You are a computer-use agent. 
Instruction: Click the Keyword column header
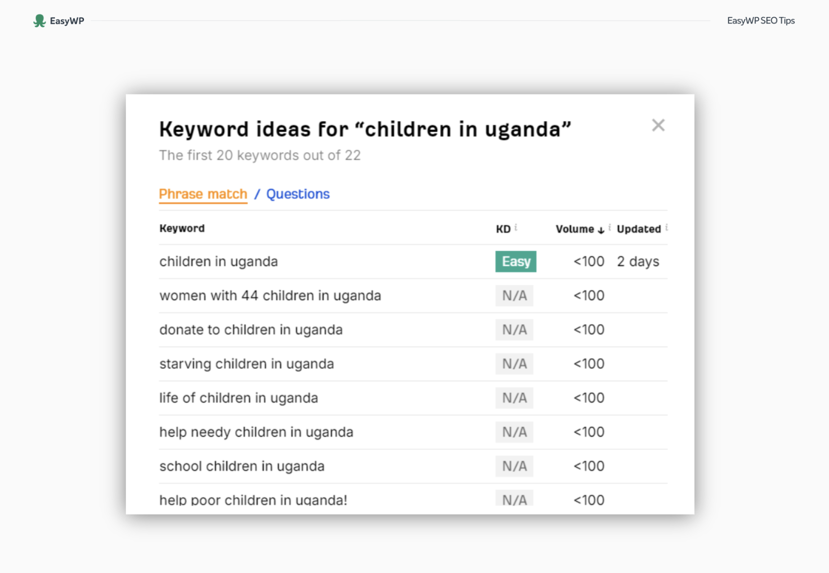182,228
